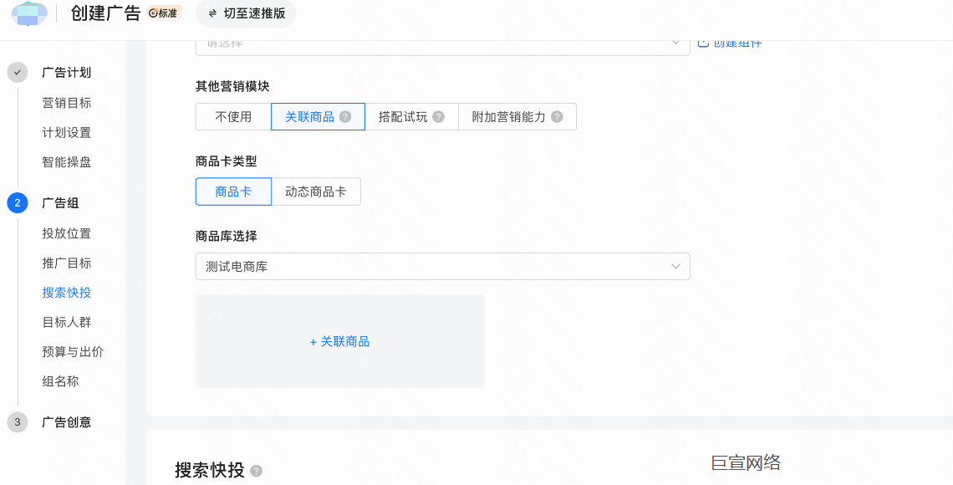Select the 关联商品 marketing module option

[318, 117]
